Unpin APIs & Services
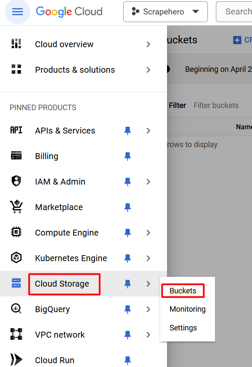The image size is (252, 367). tap(127, 131)
